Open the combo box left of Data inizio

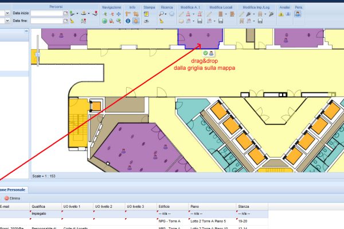tap(7, 13)
